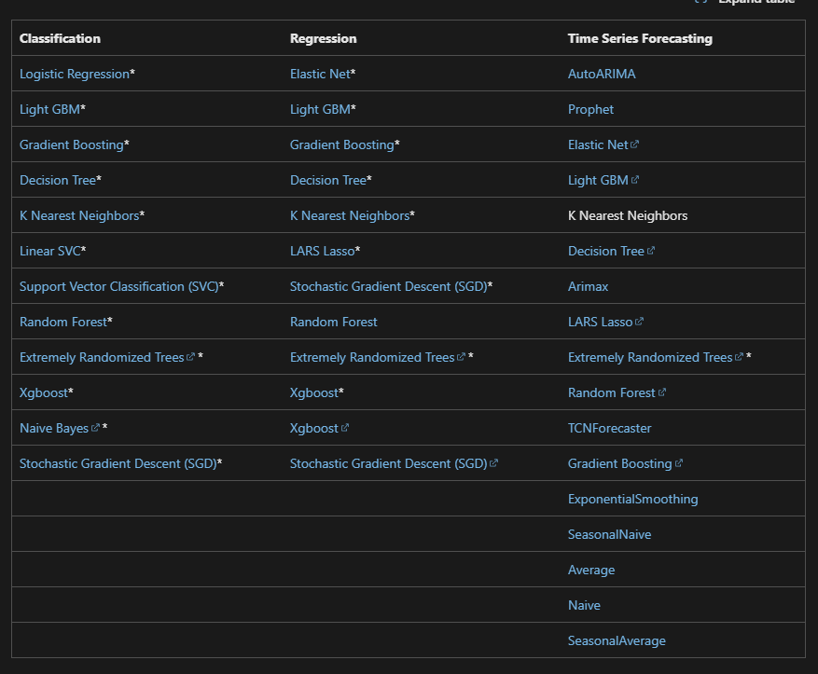
Task: Click the Arimax link
Action: point(588,287)
